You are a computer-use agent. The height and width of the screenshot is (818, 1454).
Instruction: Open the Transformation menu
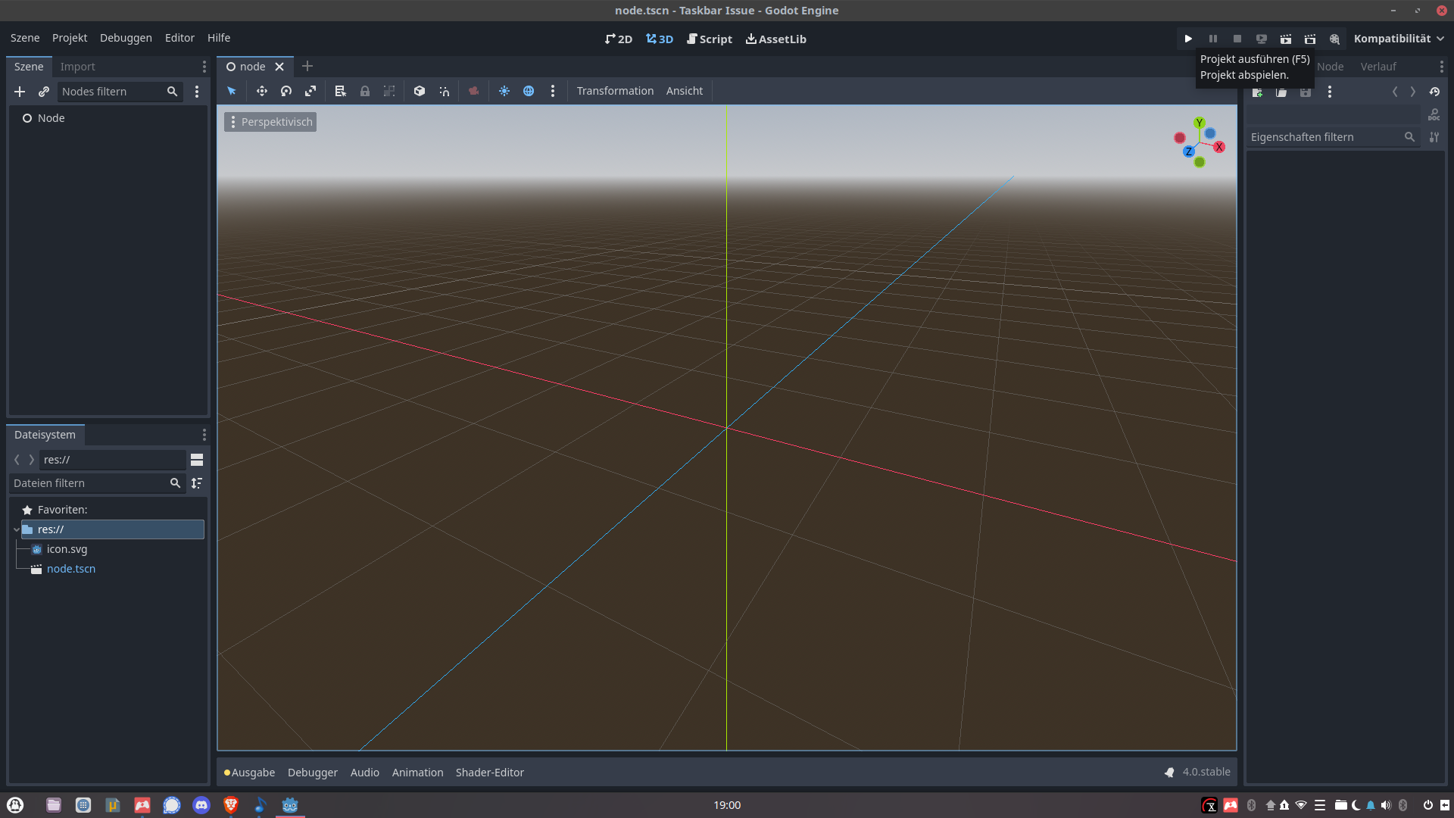pos(615,91)
